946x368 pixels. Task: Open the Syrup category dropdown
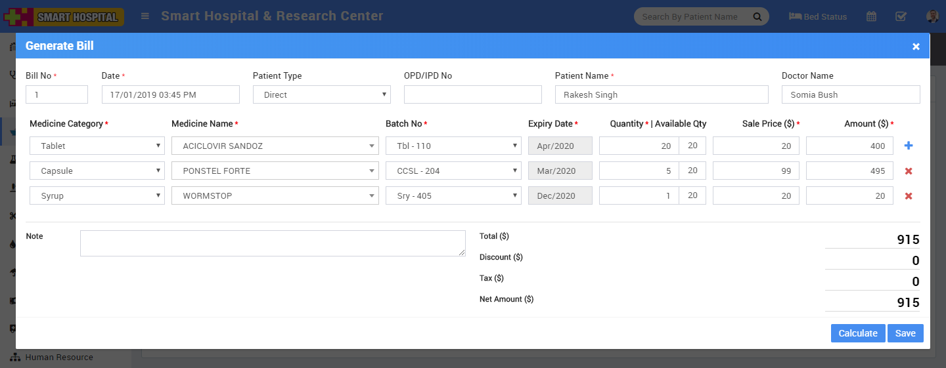[x=97, y=196]
